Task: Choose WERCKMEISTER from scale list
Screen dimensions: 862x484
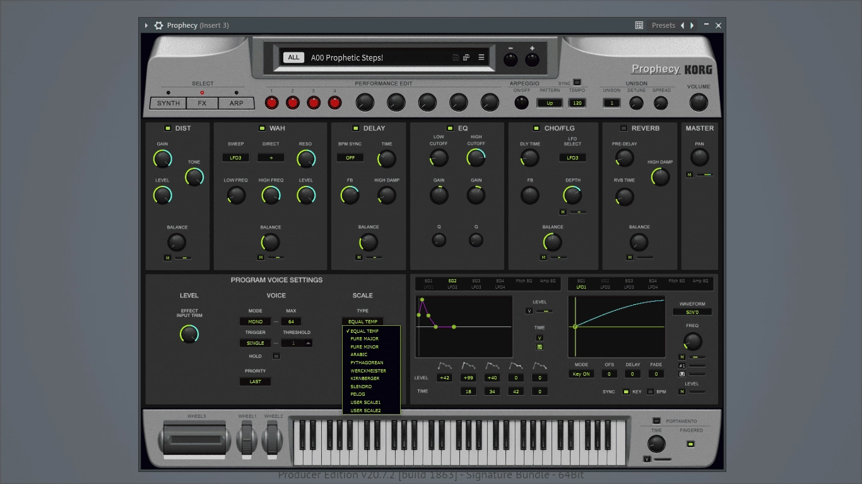Action: [371, 371]
